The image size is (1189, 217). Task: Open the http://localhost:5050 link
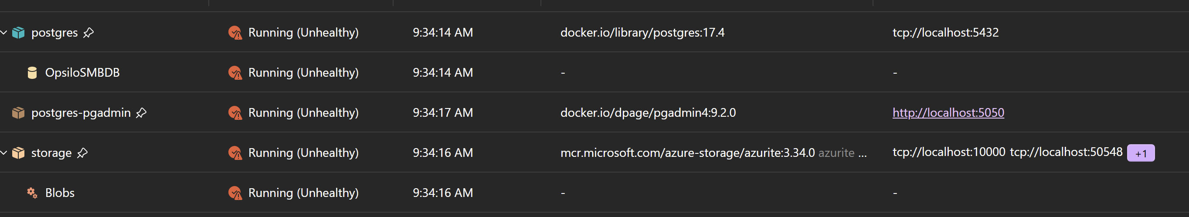pyautogui.click(x=948, y=113)
